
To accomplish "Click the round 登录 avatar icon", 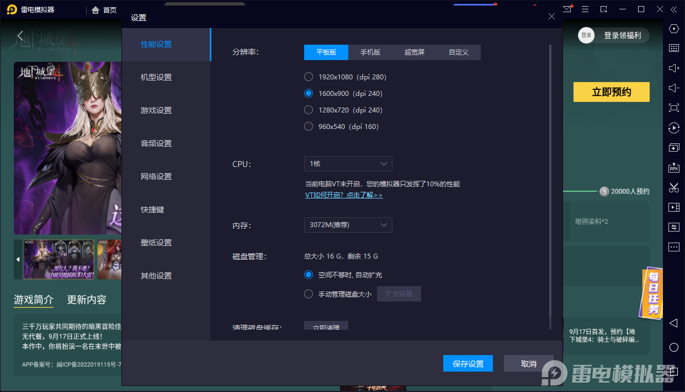I will point(586,35).
